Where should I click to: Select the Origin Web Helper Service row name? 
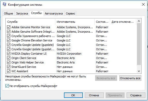[28, 62]
